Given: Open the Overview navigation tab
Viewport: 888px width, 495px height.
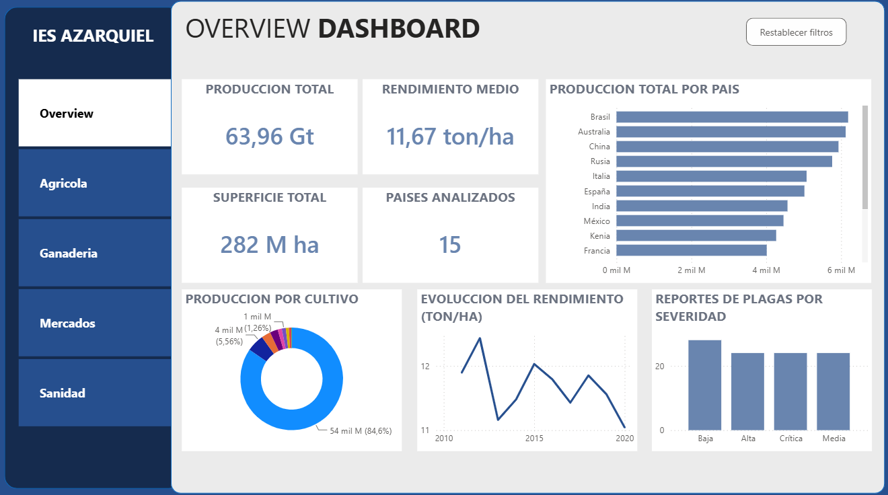Looking at the screenshot, I should pos(95,113).
